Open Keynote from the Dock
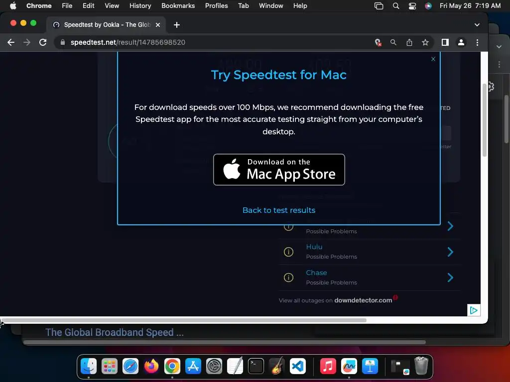 coord(370,367)
